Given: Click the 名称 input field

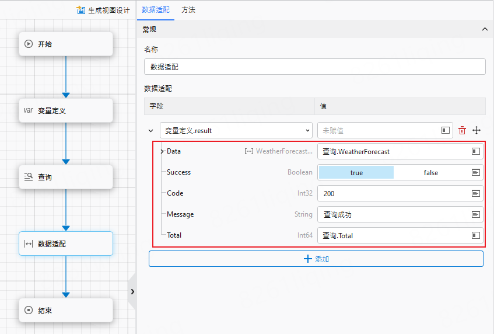Looking at the screenshot, I should coord(314,67).
